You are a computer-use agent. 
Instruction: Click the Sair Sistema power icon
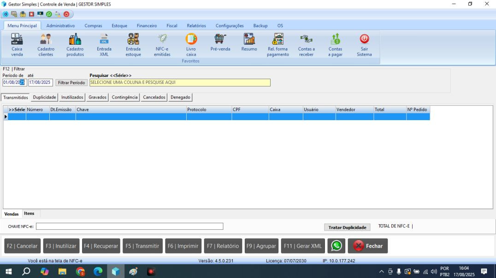click(x=364, y=40)
